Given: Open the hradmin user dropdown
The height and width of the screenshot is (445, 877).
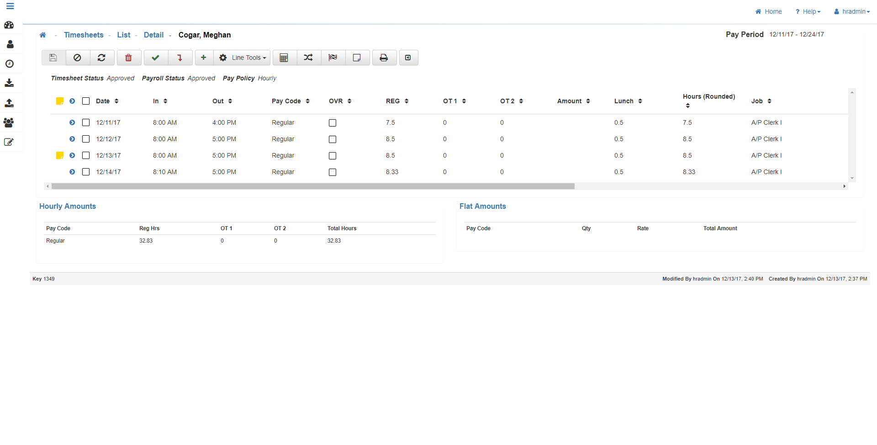Looking at the screenshot, I should click(852, 11).
